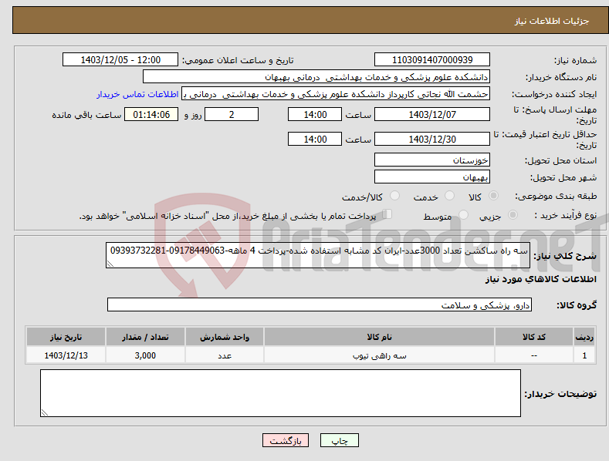This screenshot has height=461, width=609.
Task: Click the جزئیات اطلاعات نیاز header title
Action: [x=552, y=21]
